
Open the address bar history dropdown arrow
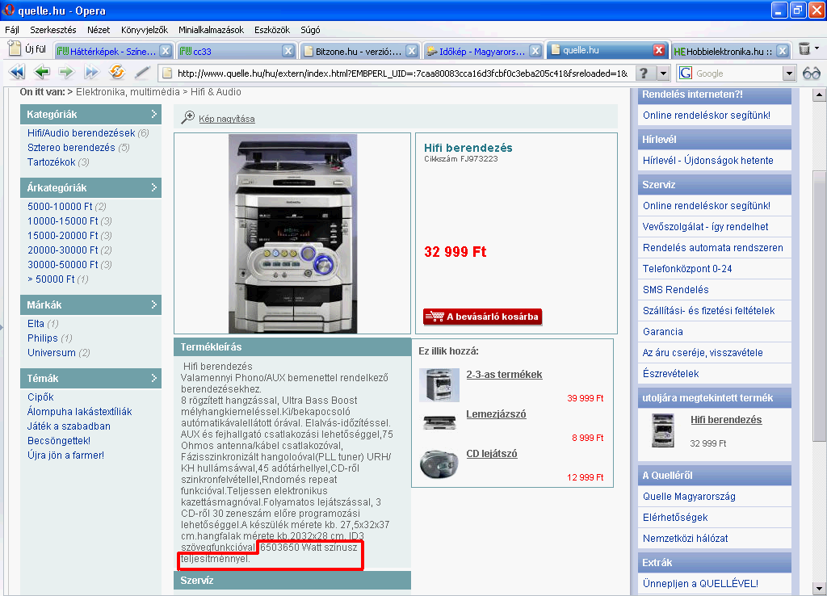click(664, 73)
